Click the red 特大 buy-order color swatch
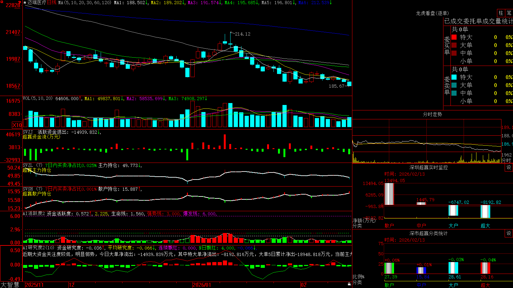The height and width of the screenshot is (288, 513). click(x=454, y=37)
